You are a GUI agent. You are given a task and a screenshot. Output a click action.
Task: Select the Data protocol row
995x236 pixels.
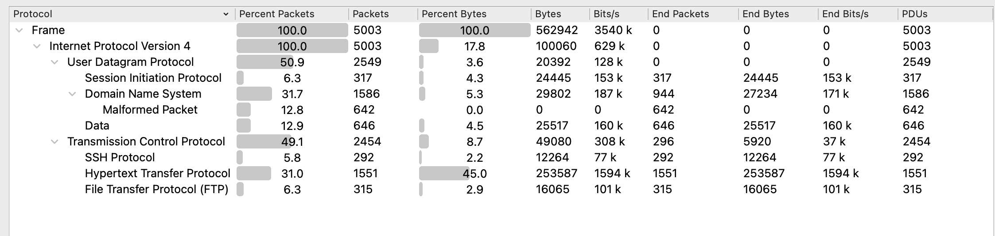pyautogui.click(x=501, y=126)
